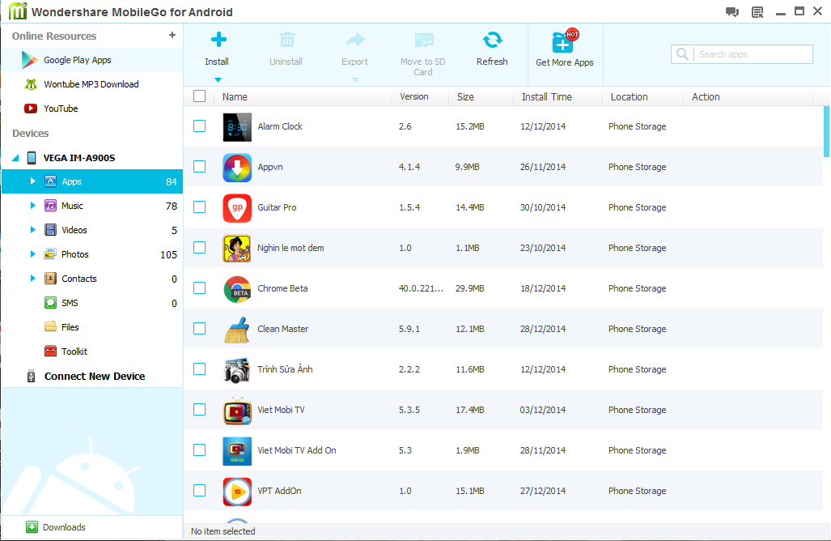Click the Refresh icon
The image size is (831, 541).
[492, 40]
